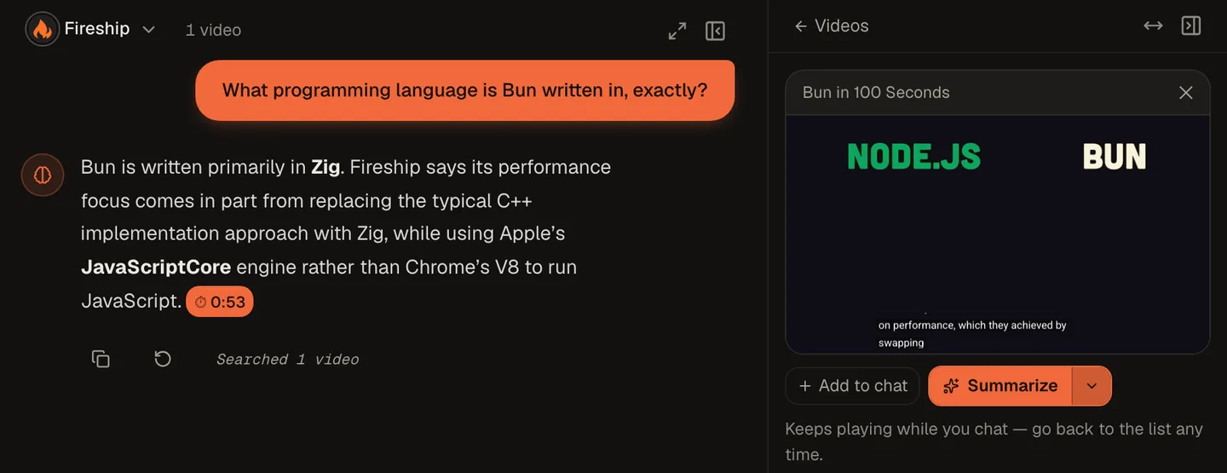Expand chat to full screen
The width and height of the screenshot is (1227, 473).
pos(677,31)
